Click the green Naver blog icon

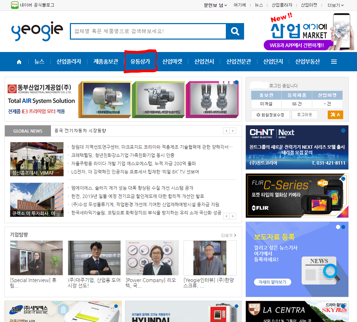pos(14,5)
